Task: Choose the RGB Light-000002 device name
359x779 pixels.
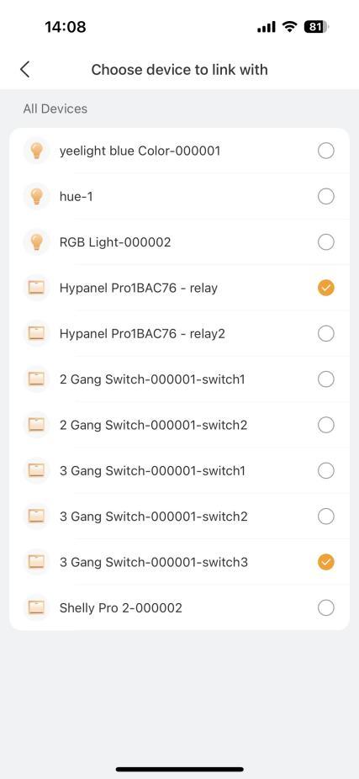Action: point(115,242)
